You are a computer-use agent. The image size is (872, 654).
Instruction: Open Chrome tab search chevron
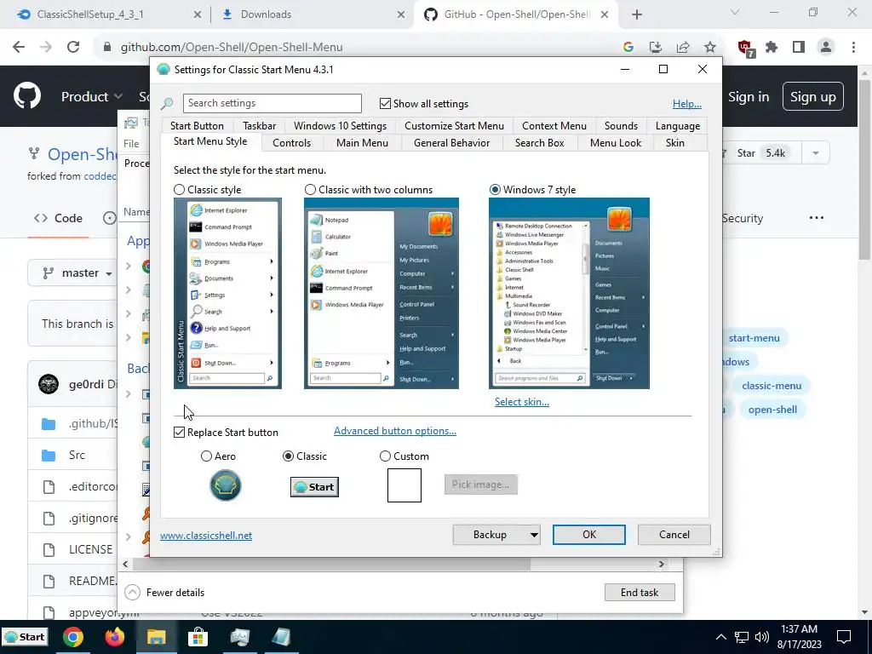735,12
